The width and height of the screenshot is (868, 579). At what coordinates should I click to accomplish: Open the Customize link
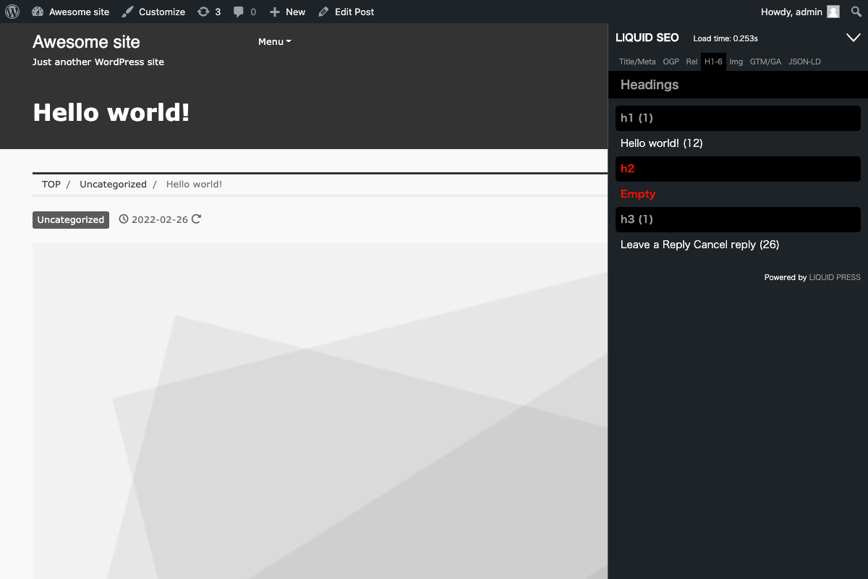pos(153,12)
